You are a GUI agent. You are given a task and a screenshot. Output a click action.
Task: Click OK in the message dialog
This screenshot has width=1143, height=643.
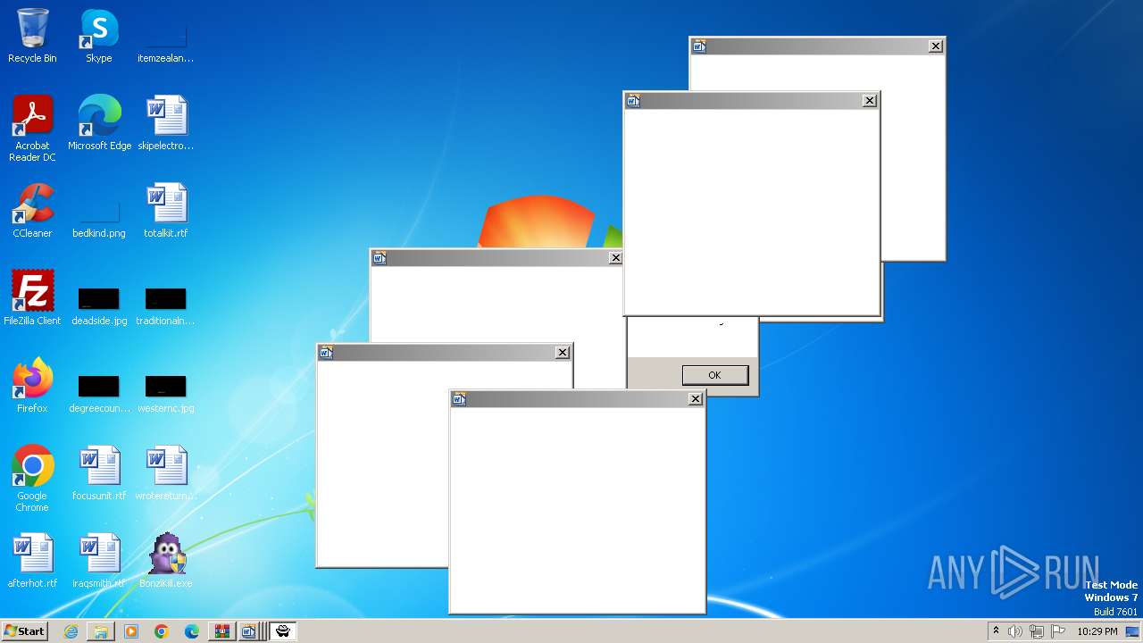[x=715, y=375]
